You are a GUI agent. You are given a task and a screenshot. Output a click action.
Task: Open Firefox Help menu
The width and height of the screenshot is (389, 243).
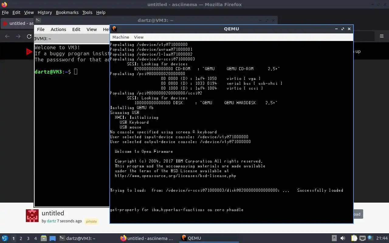pos(101,12)
